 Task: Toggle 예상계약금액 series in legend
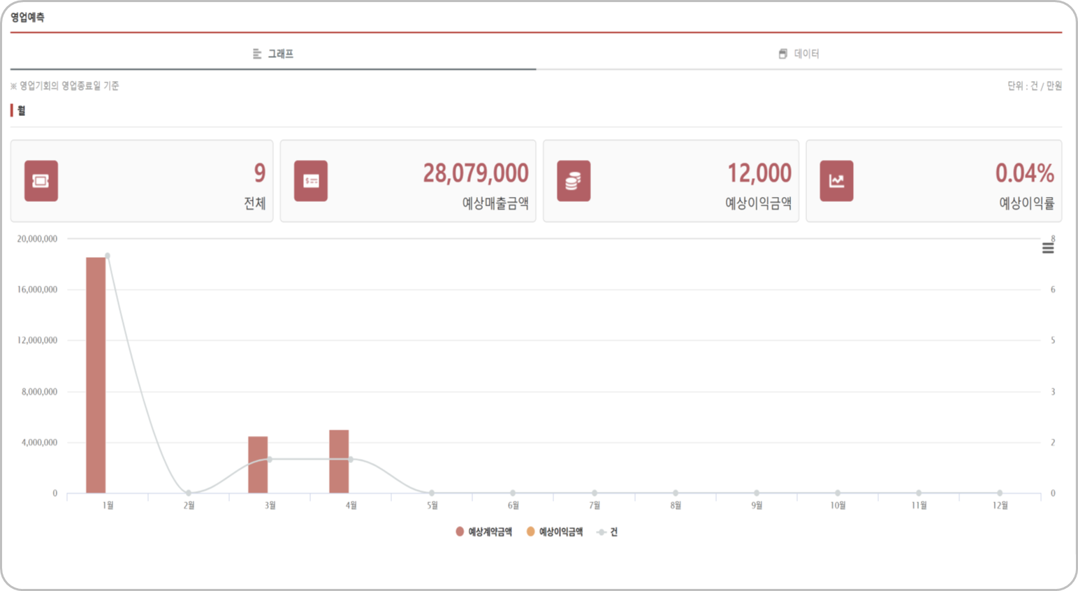tap(483, 532)
